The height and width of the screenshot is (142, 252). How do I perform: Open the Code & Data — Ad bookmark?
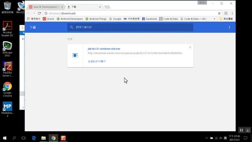tap(193, 19)
